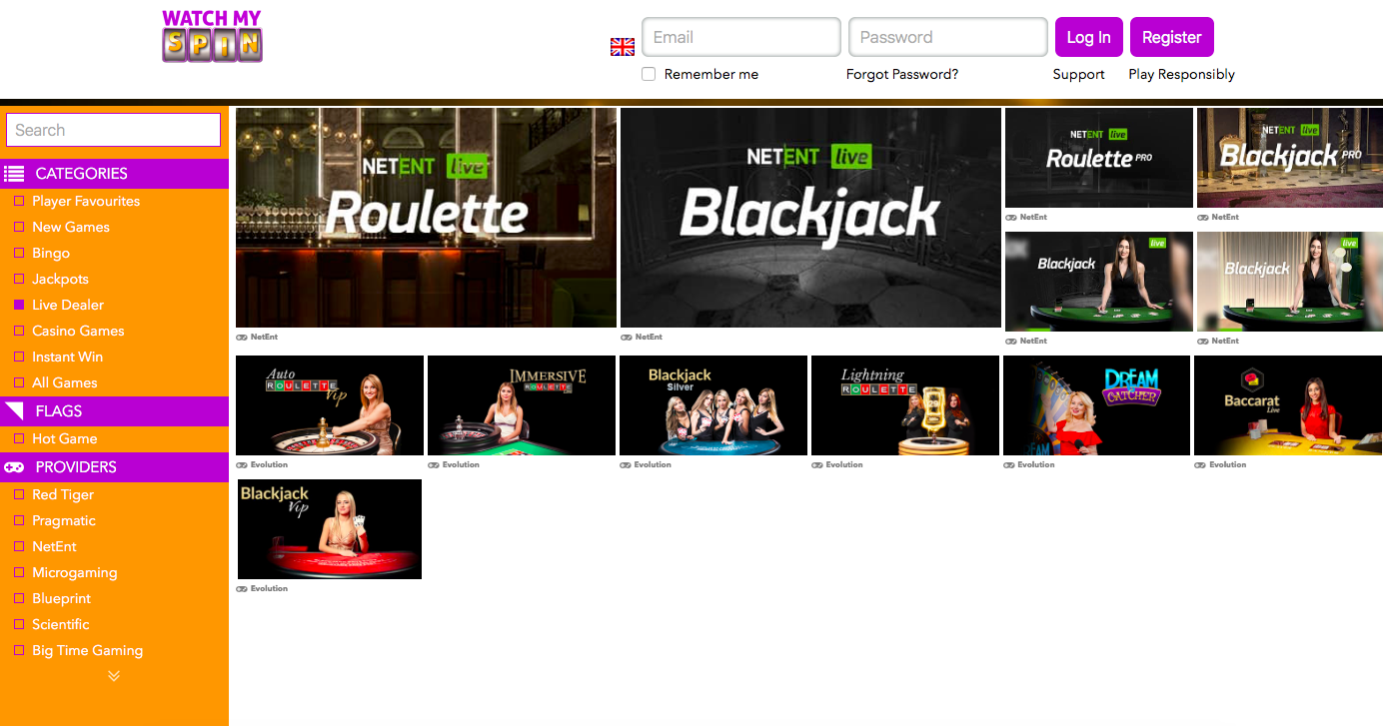
Task: Tick the Remember me checkbox
Action: click(649, 74)
